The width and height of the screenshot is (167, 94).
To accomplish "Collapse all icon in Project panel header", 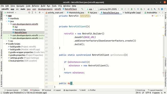I will (35, 13).
